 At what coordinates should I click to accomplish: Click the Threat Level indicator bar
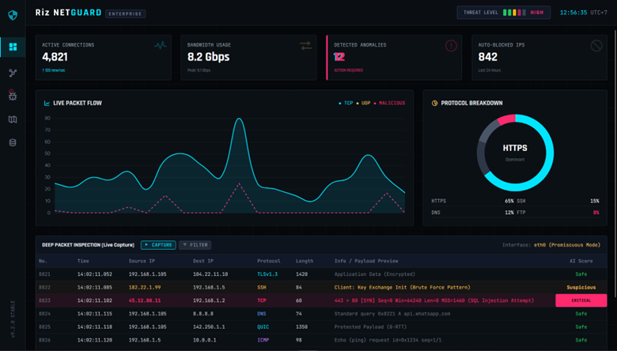(514, 13)
